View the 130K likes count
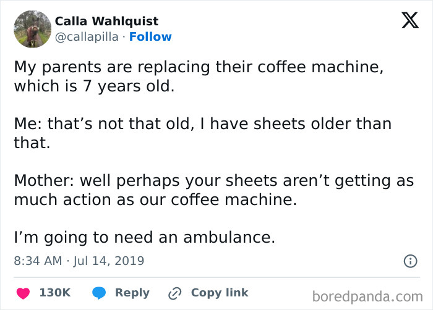This screenshot has width=433, height=310. pos(55,293)
